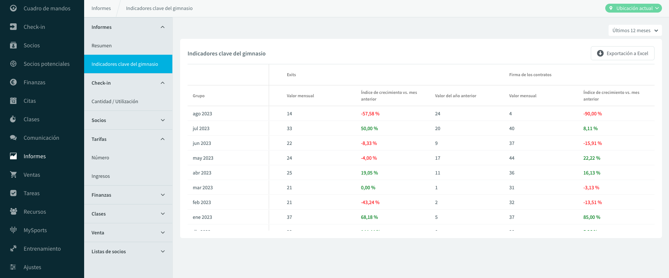The height and width of the screenshot is (278, 669).
Task: Click the Check-in arrow icon in sidebar
Action: point(13,27)
